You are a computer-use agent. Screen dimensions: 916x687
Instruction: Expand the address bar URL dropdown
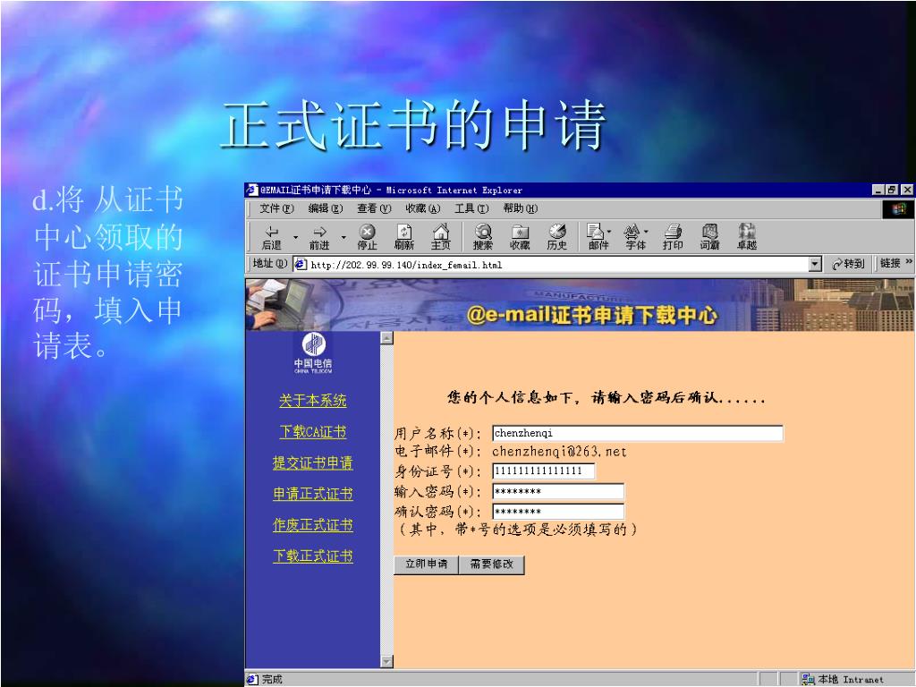[x=816, y=265]
